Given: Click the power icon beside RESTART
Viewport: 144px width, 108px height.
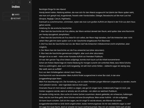Looking at the screenshot, I should coord(12,18).
